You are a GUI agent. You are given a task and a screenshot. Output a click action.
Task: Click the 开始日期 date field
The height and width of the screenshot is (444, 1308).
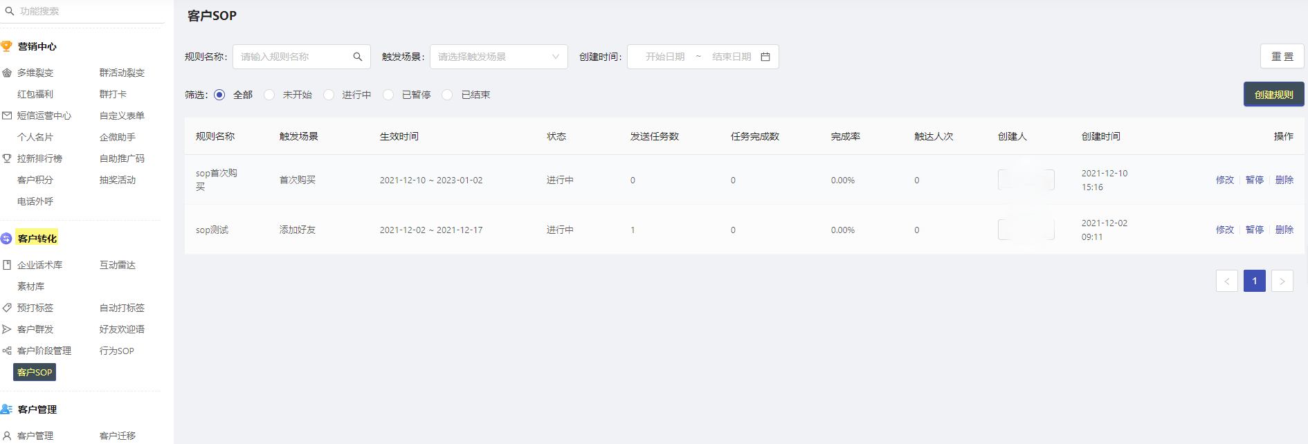point(665,57)
